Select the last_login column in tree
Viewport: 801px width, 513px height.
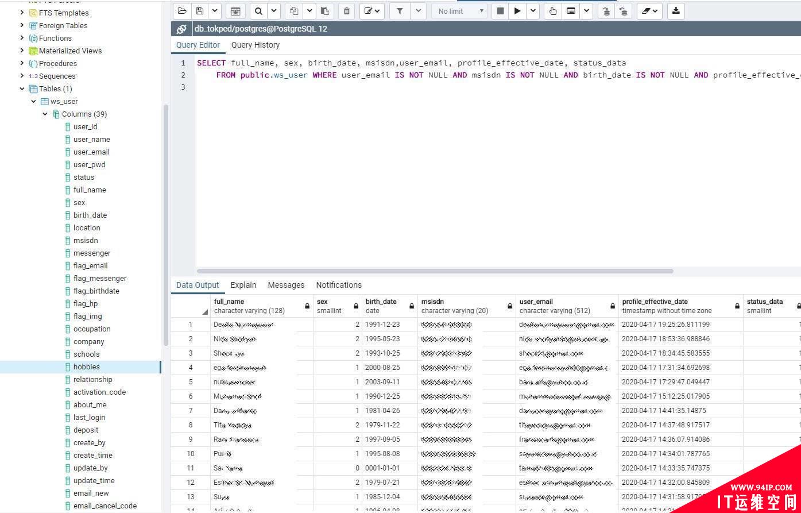89,417
